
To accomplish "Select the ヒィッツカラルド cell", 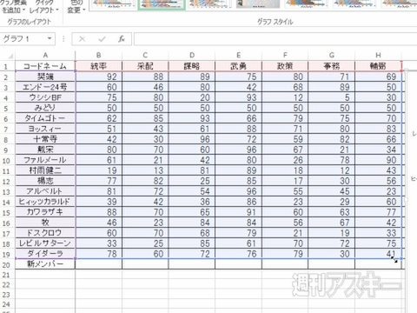I will click(x=45, y=202).
